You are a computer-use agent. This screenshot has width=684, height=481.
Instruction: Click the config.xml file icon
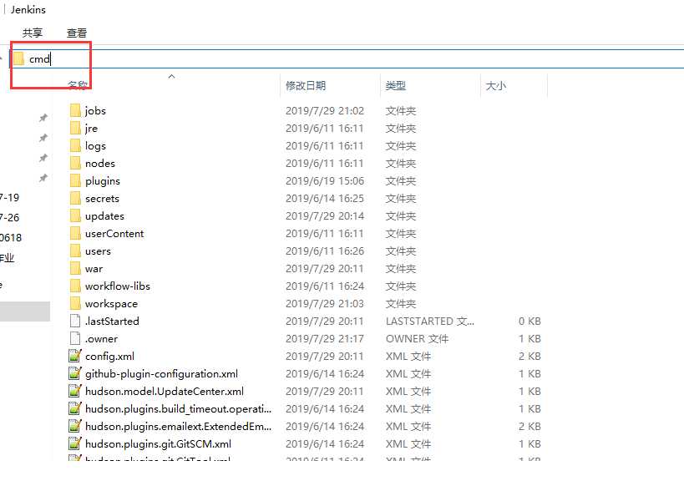75,356
